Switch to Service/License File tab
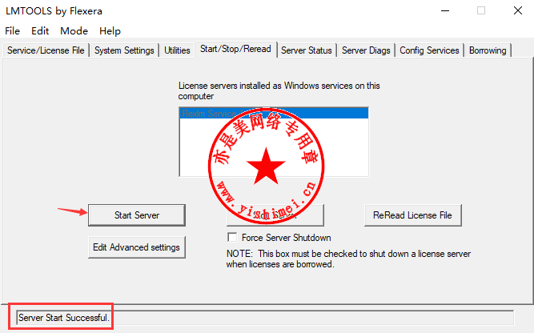534x333 pixels. pos(46,50)
